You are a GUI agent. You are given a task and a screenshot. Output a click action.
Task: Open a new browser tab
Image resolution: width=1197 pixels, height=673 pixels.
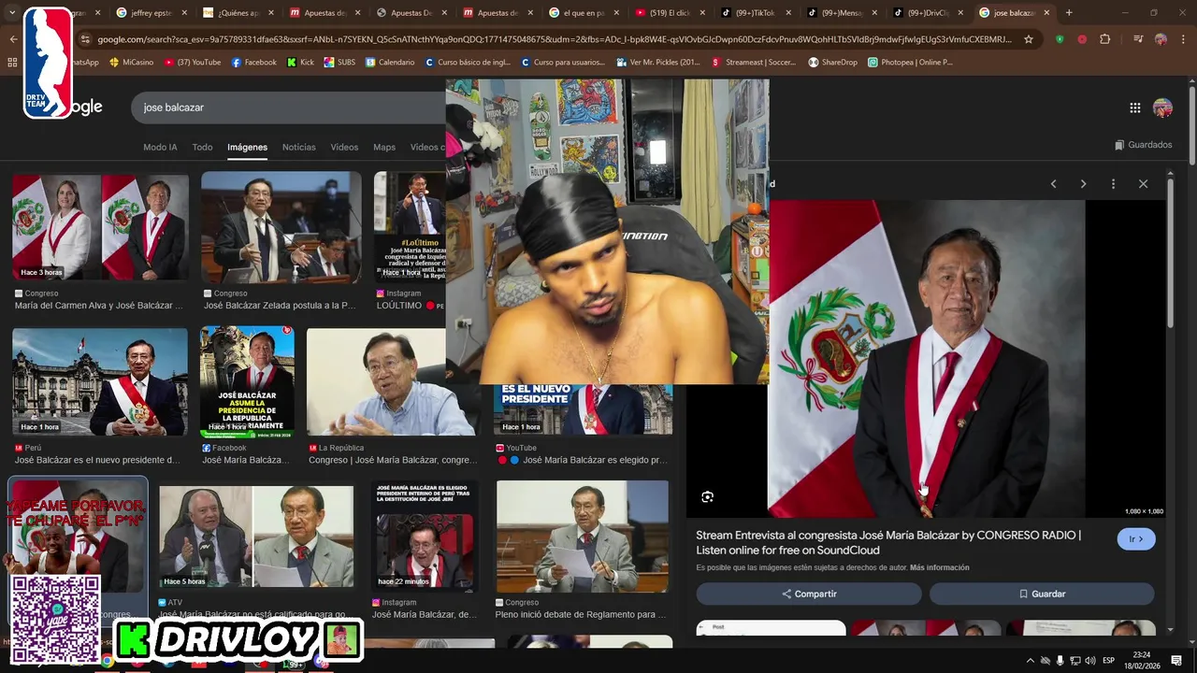coord(1069,13)
